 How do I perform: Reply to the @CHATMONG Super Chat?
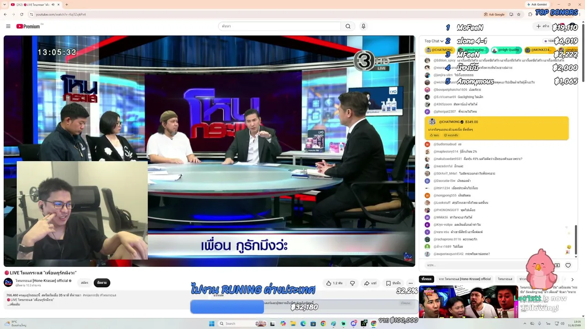click(x=451, y=135)
